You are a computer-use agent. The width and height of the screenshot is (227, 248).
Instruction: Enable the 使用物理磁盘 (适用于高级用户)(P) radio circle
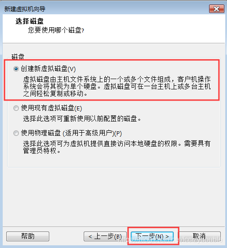point(16,133)
